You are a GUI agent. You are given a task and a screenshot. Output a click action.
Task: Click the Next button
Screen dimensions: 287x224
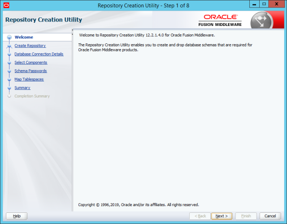[222, 216]
